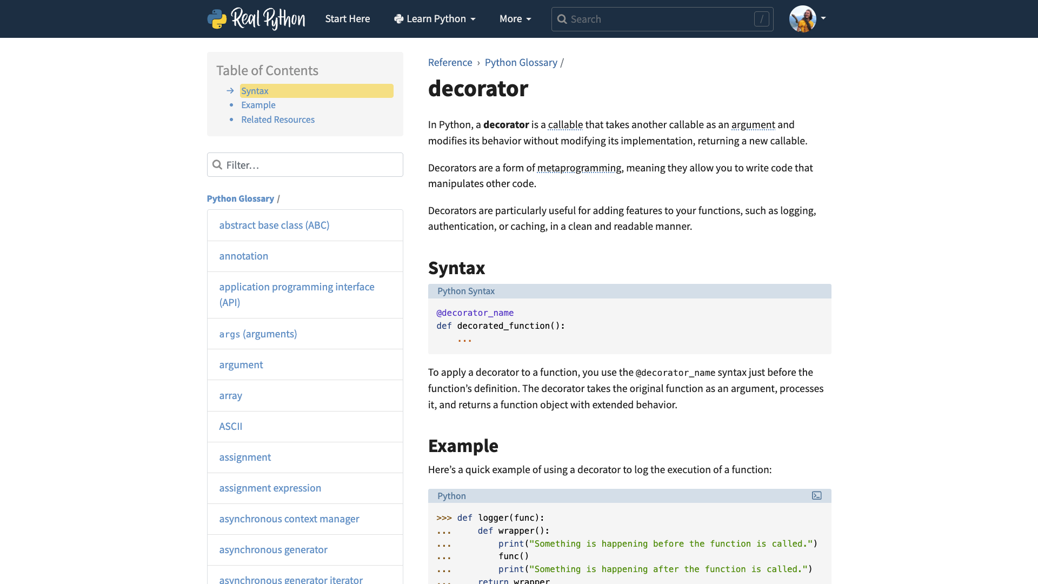Click the filter magnifier icon in sidebar

(x=217, y=165)
